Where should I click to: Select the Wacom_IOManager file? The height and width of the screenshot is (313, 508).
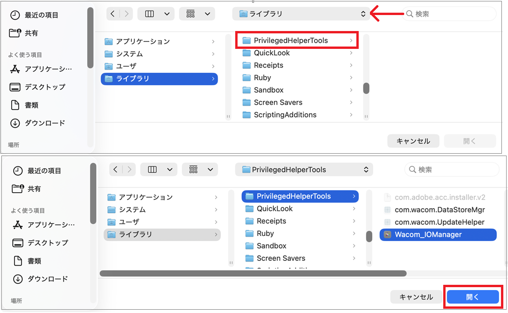[x=438, y=235]
